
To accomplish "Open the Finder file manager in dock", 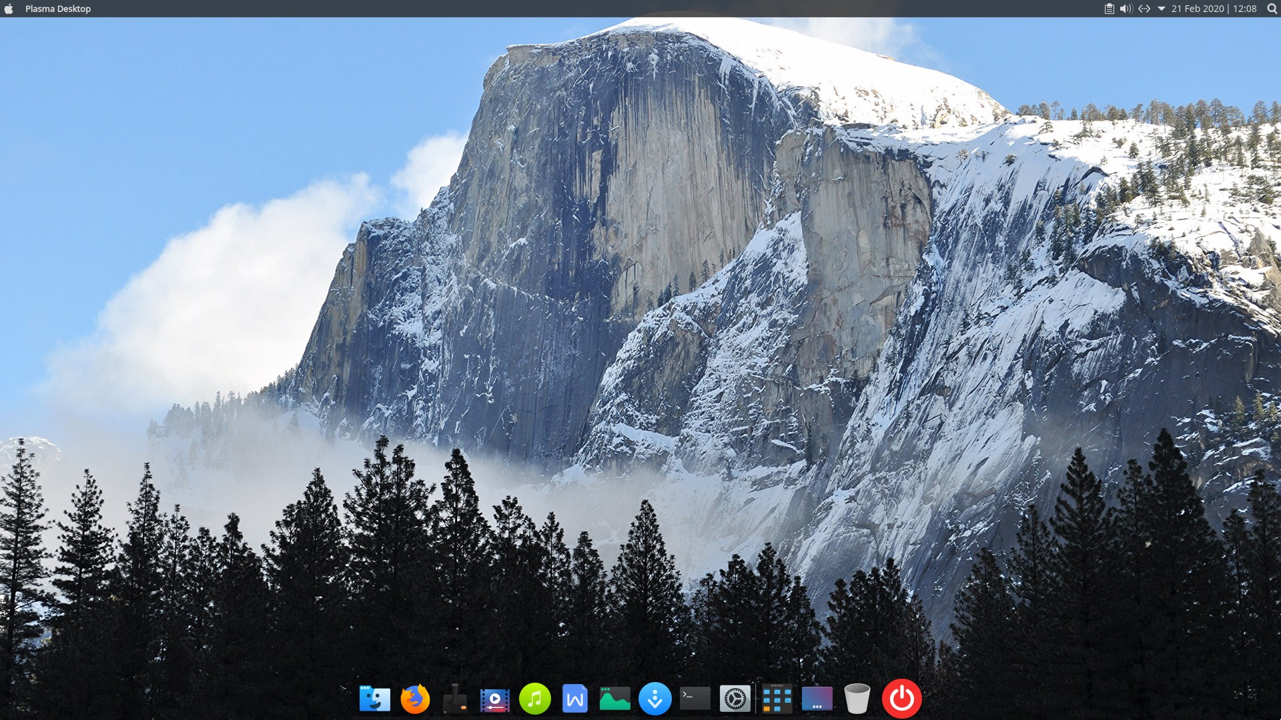I will pos(374,699).
